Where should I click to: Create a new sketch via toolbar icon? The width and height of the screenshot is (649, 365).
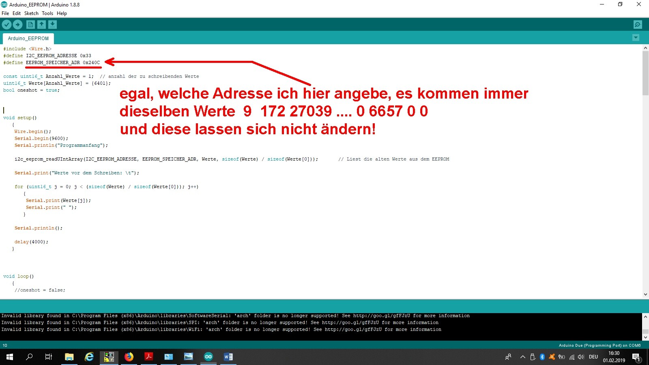click(x=30, y=24)
